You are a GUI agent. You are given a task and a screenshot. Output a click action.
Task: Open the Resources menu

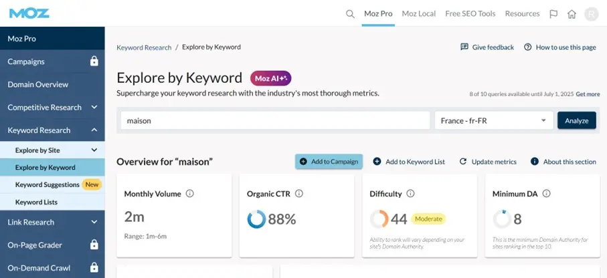(522, 13)
